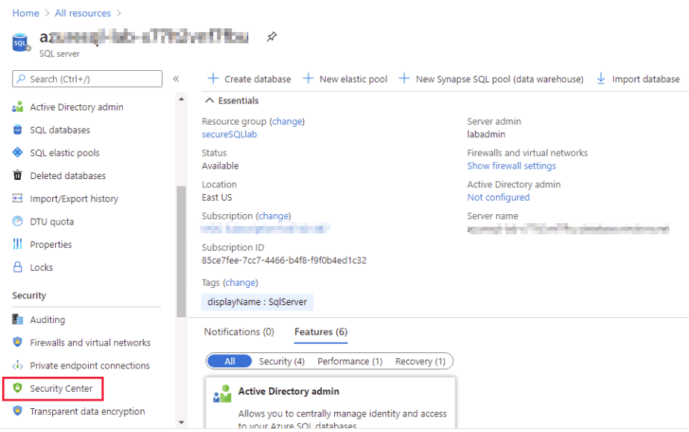Select the Recovery (1) filter pill
Screen dimensions: 689x432
tap(420, 361)
